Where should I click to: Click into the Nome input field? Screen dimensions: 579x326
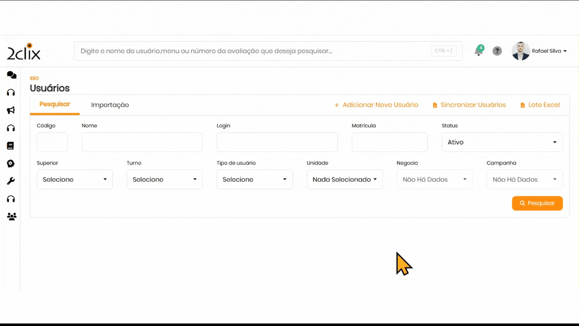[x=142, y=142]
